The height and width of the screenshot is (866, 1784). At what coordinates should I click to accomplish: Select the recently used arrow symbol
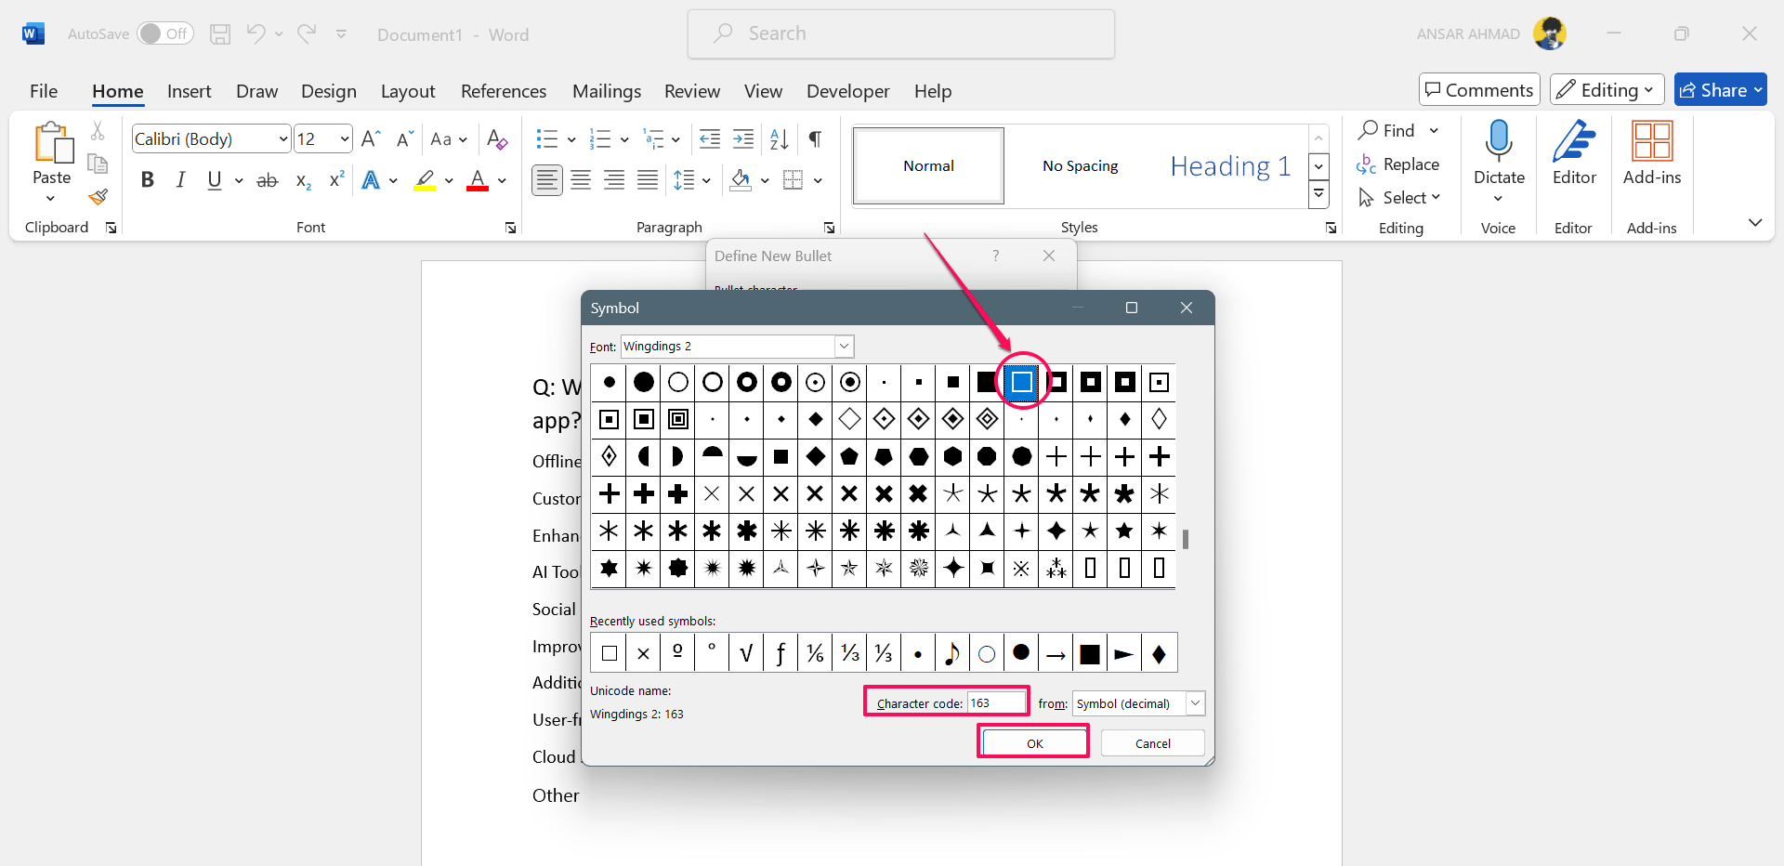point(1056,654)
